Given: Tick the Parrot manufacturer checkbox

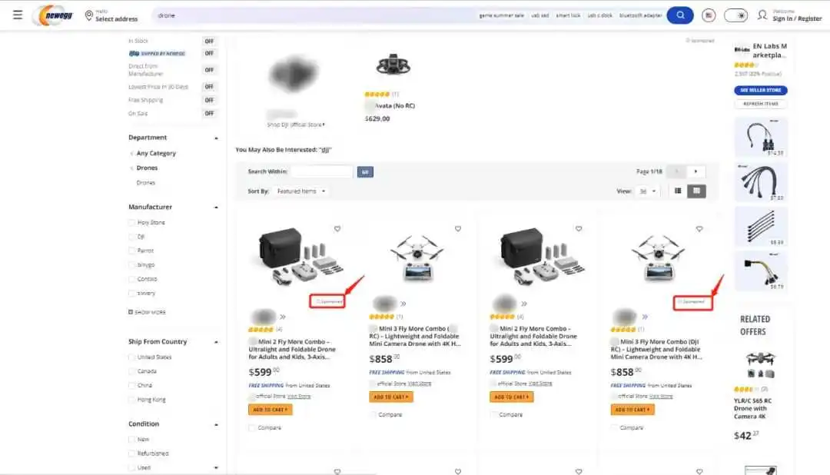Looking at the screenshot, I should pyautogui.click(x=132, y=251).
